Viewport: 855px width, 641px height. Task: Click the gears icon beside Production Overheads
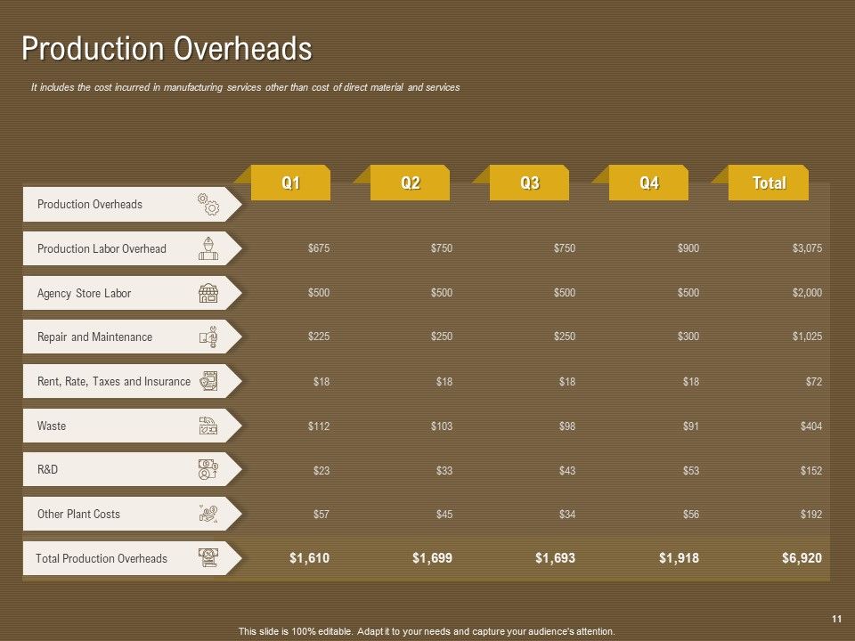pos(208,204)
